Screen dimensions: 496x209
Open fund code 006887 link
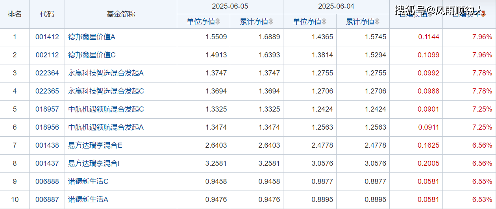click(x=47, y=200)
